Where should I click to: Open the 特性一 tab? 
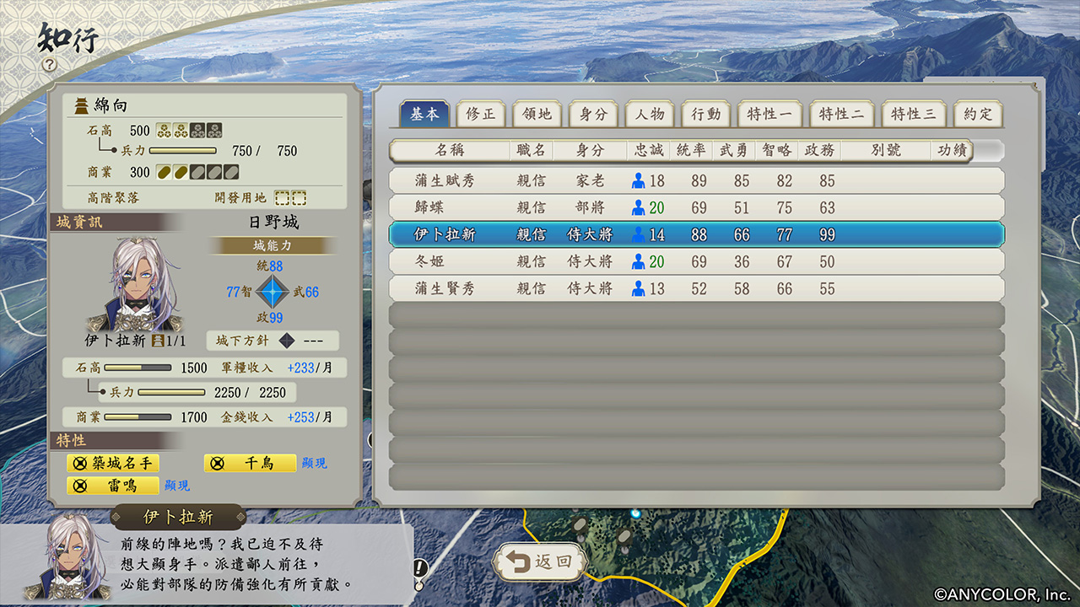(770, 114)
